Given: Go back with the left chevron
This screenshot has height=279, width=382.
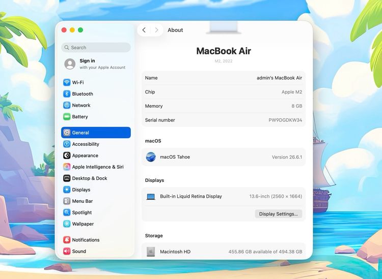Looking at the screenshot, I should pos(144,30).
